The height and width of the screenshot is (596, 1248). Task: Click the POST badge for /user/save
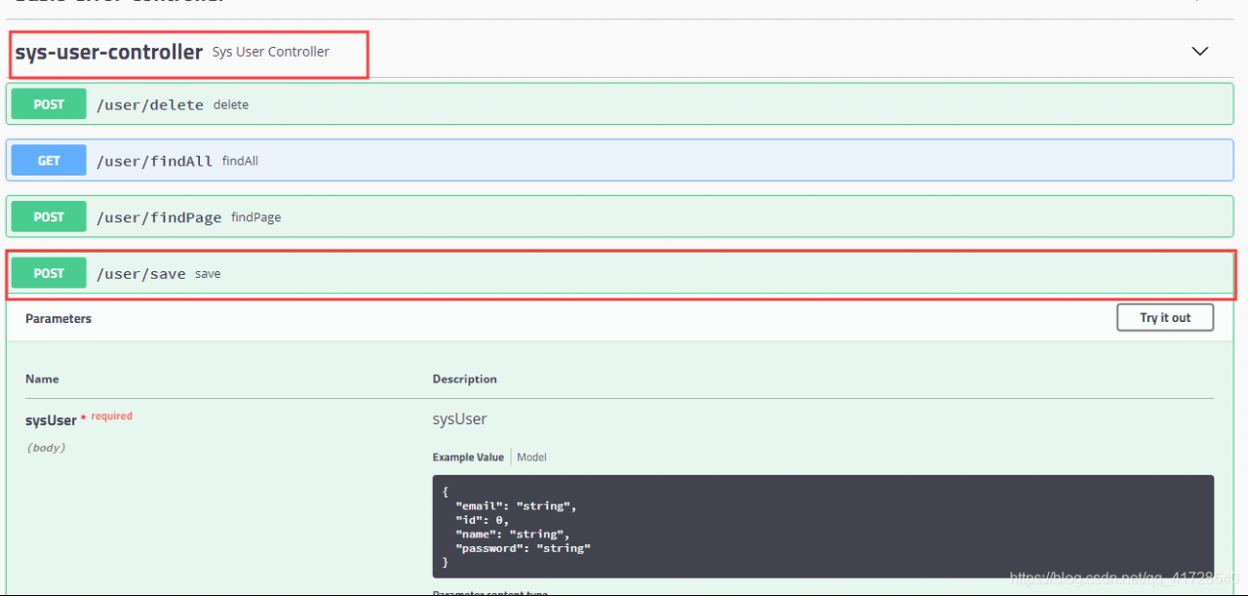point(49,273)
